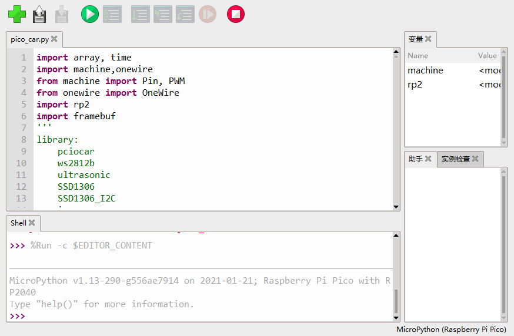Image resolution: width=514 pixels, height=336 pixels.
Task: Close the Shell panel tab
Action: pyautogui.click(x=32, y=223)
